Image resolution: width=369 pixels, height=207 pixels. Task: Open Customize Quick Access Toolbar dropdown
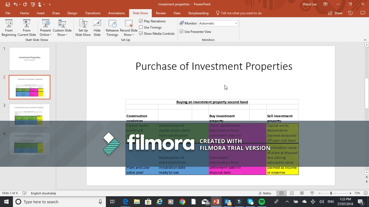(50, 4)
